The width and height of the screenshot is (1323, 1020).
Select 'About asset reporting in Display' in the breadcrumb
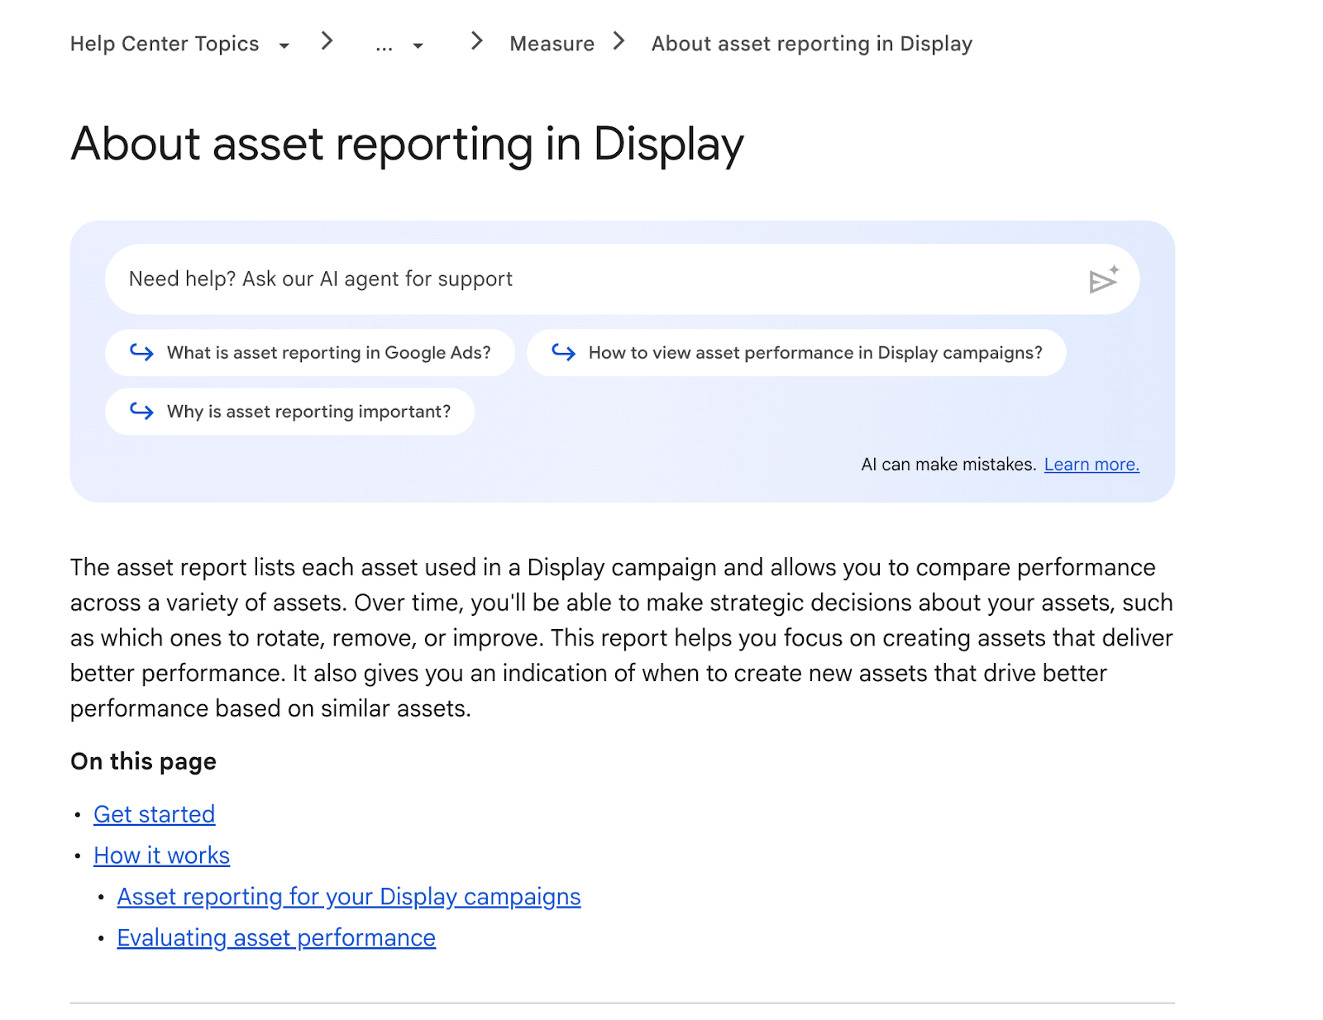point(811,43)
